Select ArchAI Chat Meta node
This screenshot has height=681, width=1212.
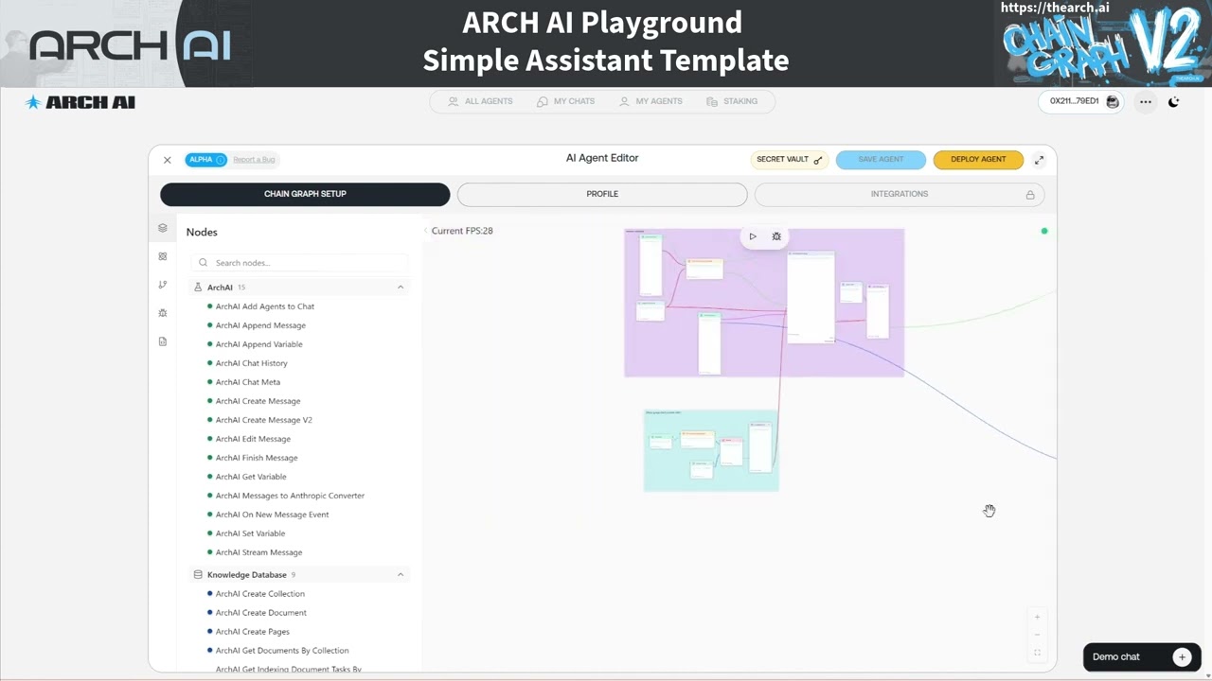point(248,382)
